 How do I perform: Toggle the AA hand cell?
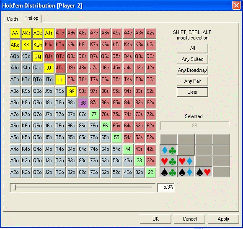(x=15, y=33)
